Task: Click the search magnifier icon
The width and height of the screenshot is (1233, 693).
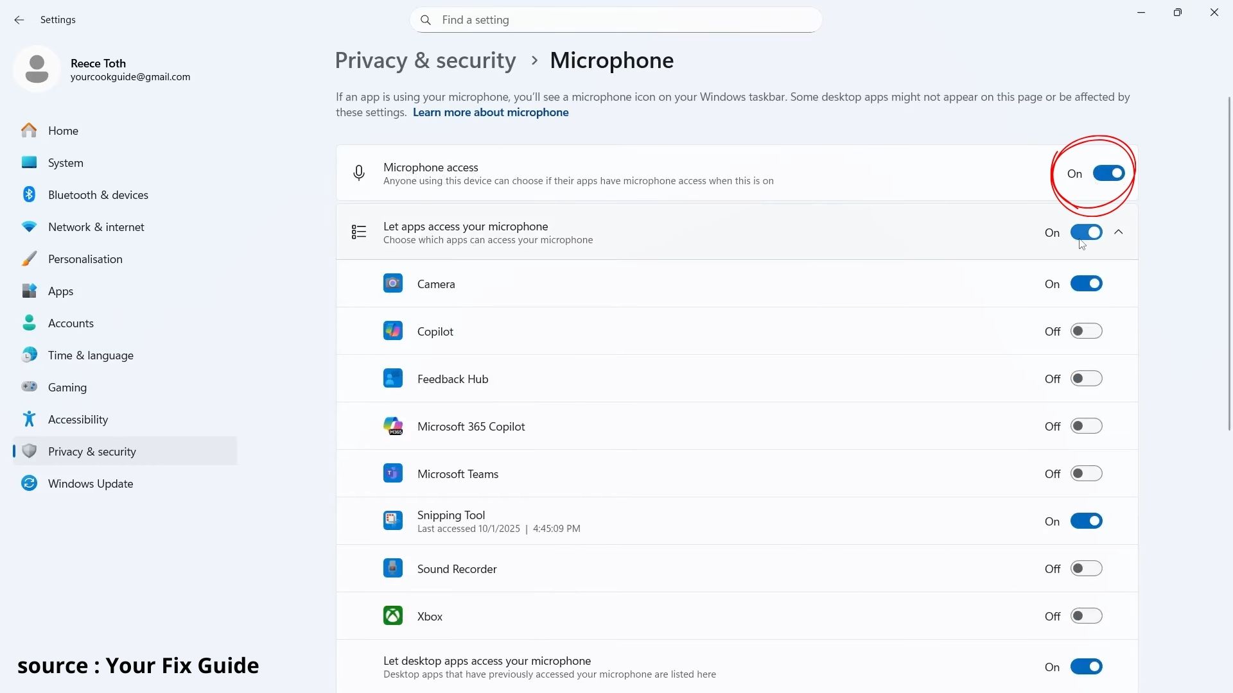Action: point(426,20)
